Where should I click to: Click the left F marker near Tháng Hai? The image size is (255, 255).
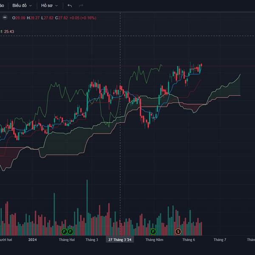point(64,232)
